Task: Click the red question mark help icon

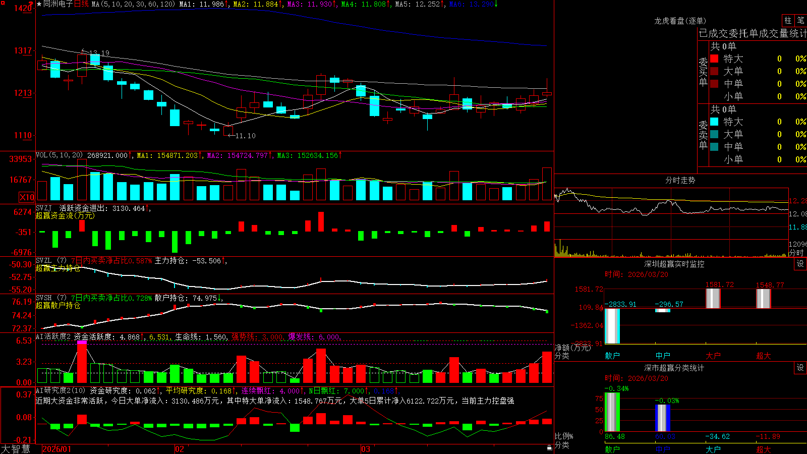Action: pyautogui.click(x=31, y=4)
